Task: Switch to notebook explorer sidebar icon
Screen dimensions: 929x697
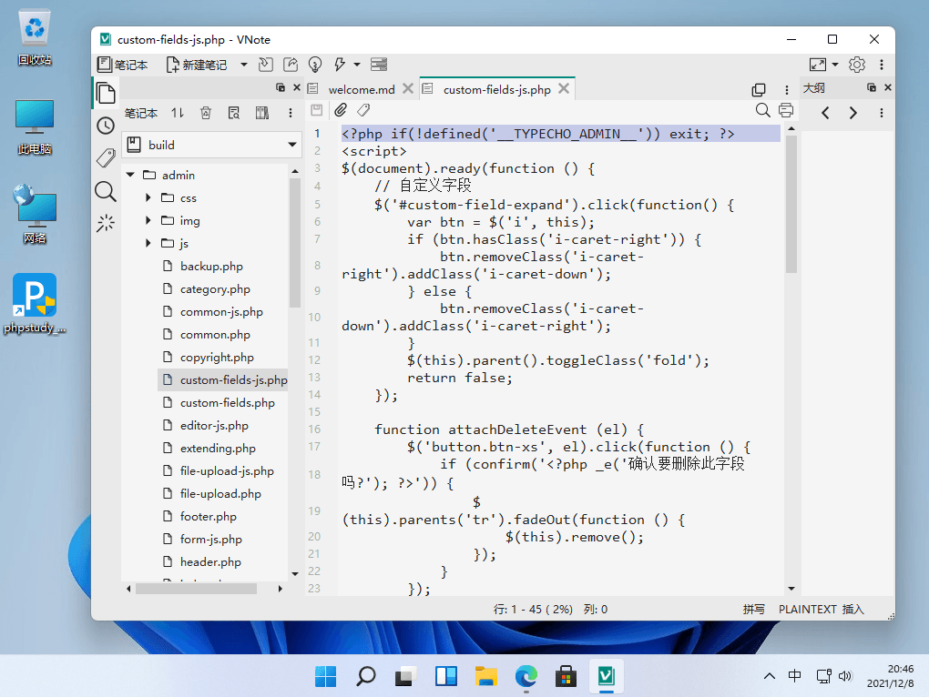Action: pos(106,94)
